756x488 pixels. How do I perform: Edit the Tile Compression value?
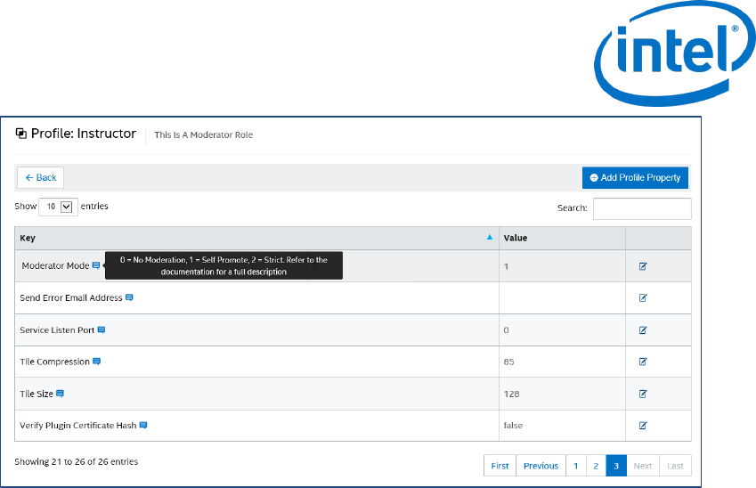(642, 362)
